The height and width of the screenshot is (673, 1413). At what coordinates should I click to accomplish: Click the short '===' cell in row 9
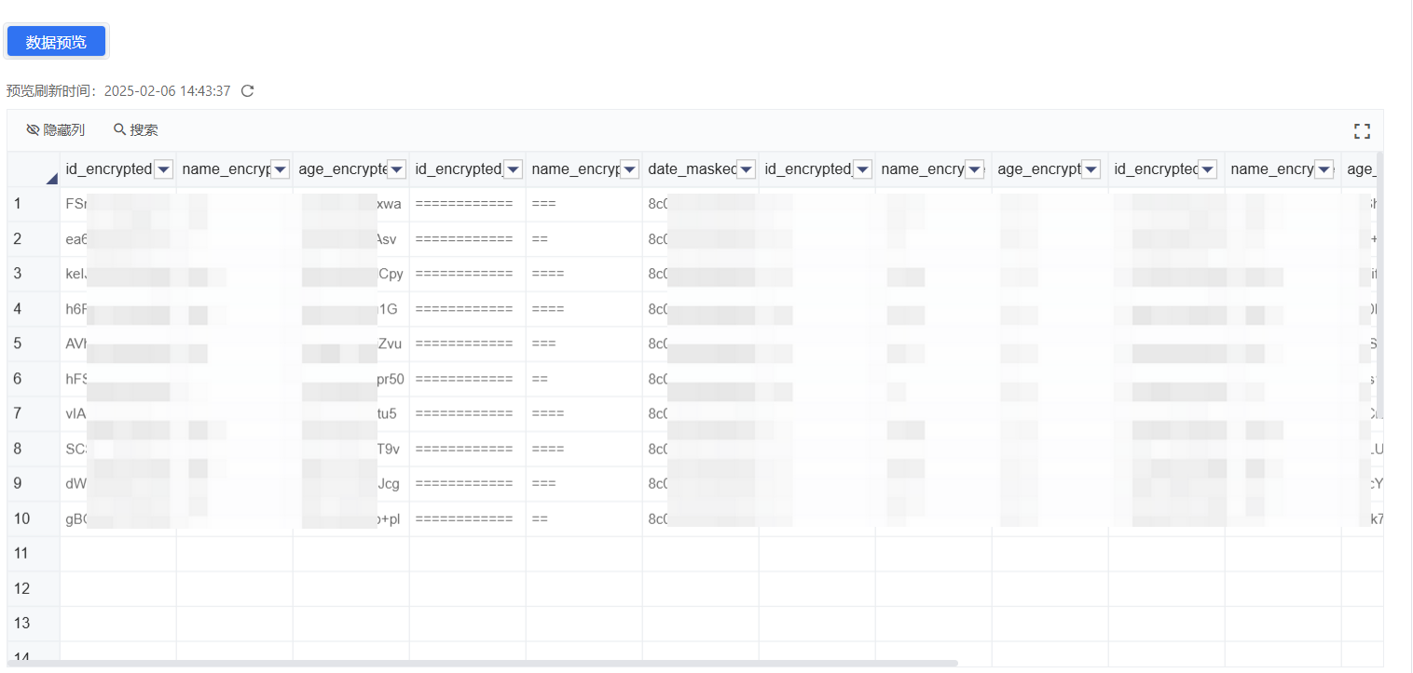(x=584, y=483)
